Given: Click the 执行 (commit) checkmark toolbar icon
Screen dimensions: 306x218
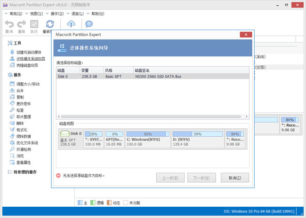Looking at the screenshot, I should tap(34, 24).
